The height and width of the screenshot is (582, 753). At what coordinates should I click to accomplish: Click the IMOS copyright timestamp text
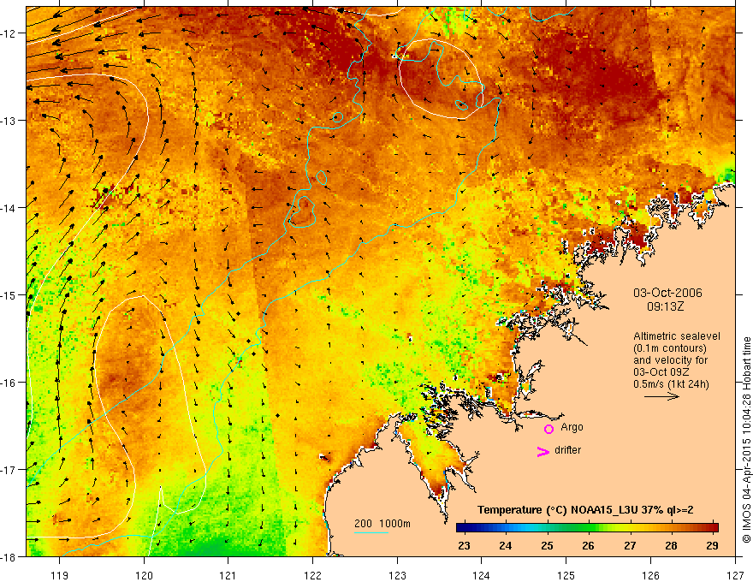[x=746, y=440]
